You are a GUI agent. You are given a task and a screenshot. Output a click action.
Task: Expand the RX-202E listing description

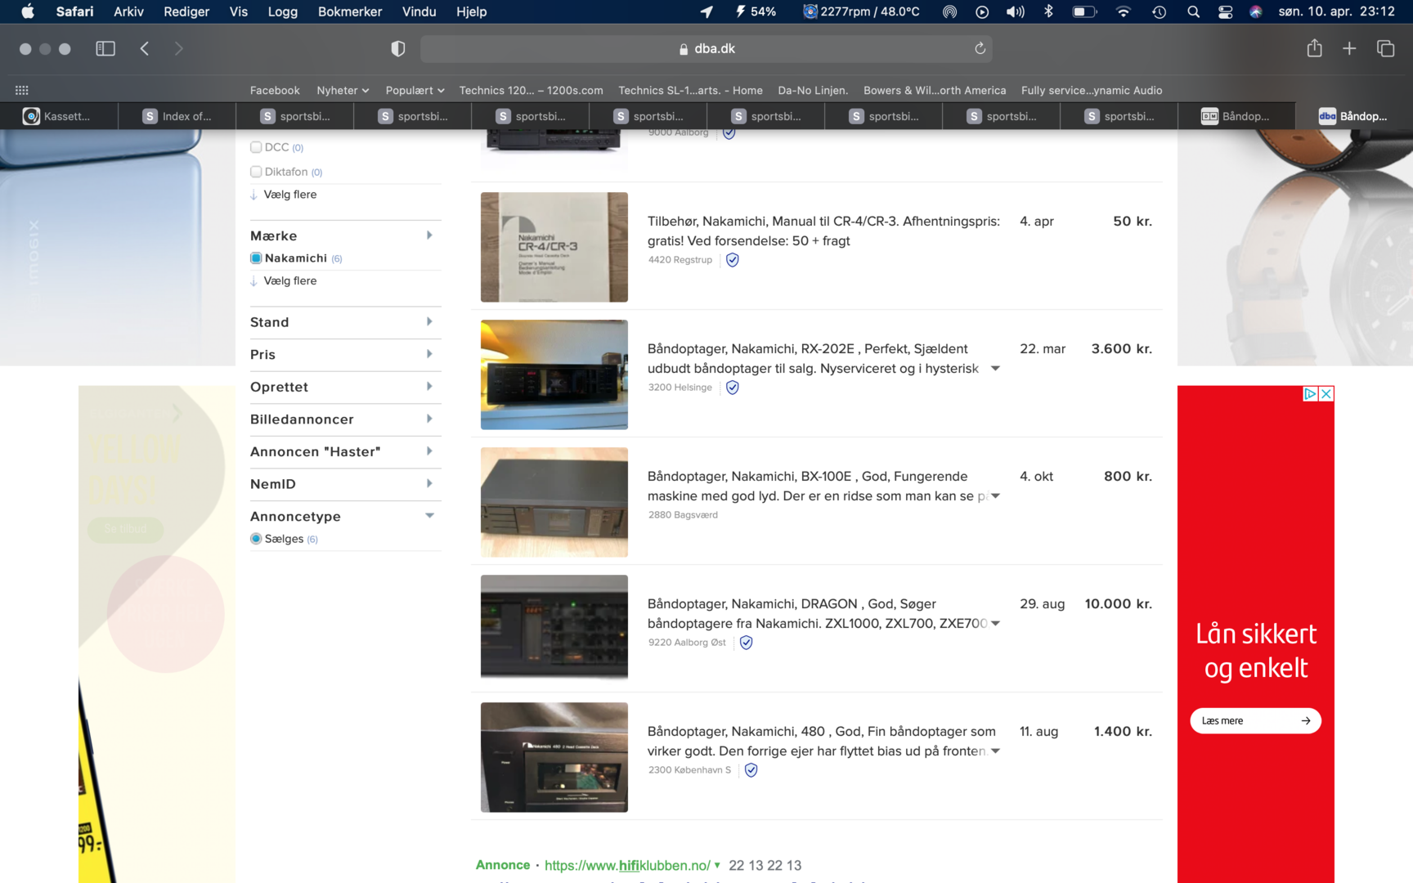995,369
